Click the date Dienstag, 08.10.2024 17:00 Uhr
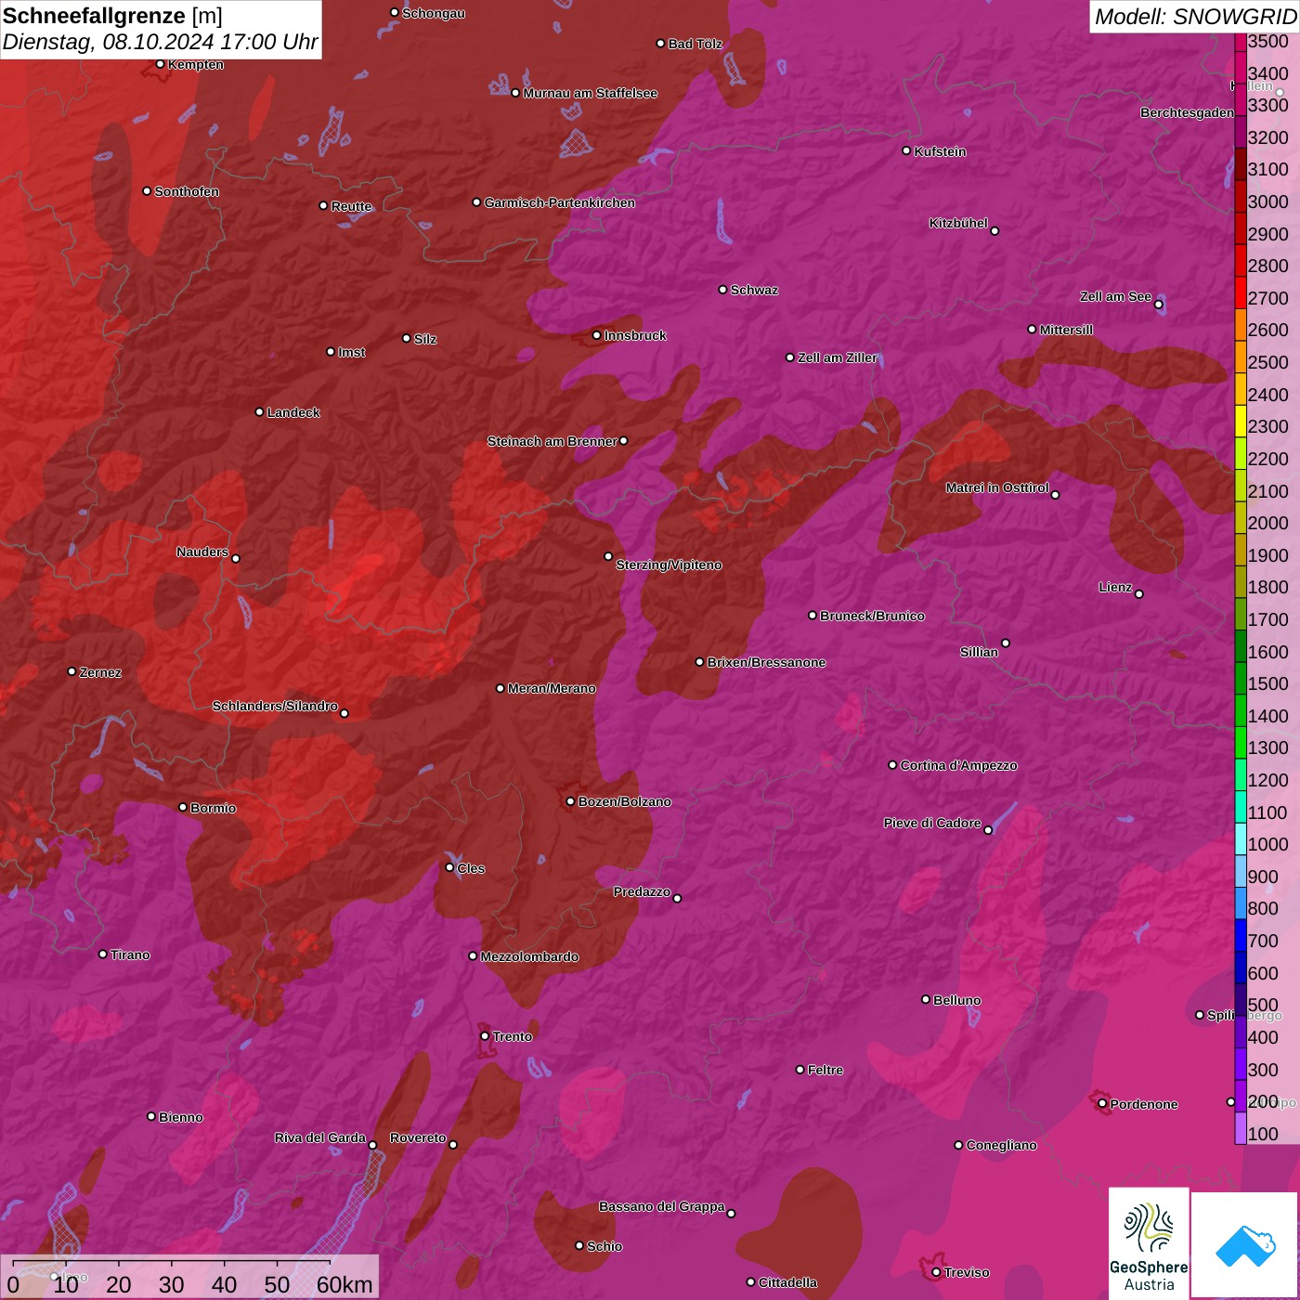The width and height of the screenshot is (1300, 1300). click(x=160, y=42)
